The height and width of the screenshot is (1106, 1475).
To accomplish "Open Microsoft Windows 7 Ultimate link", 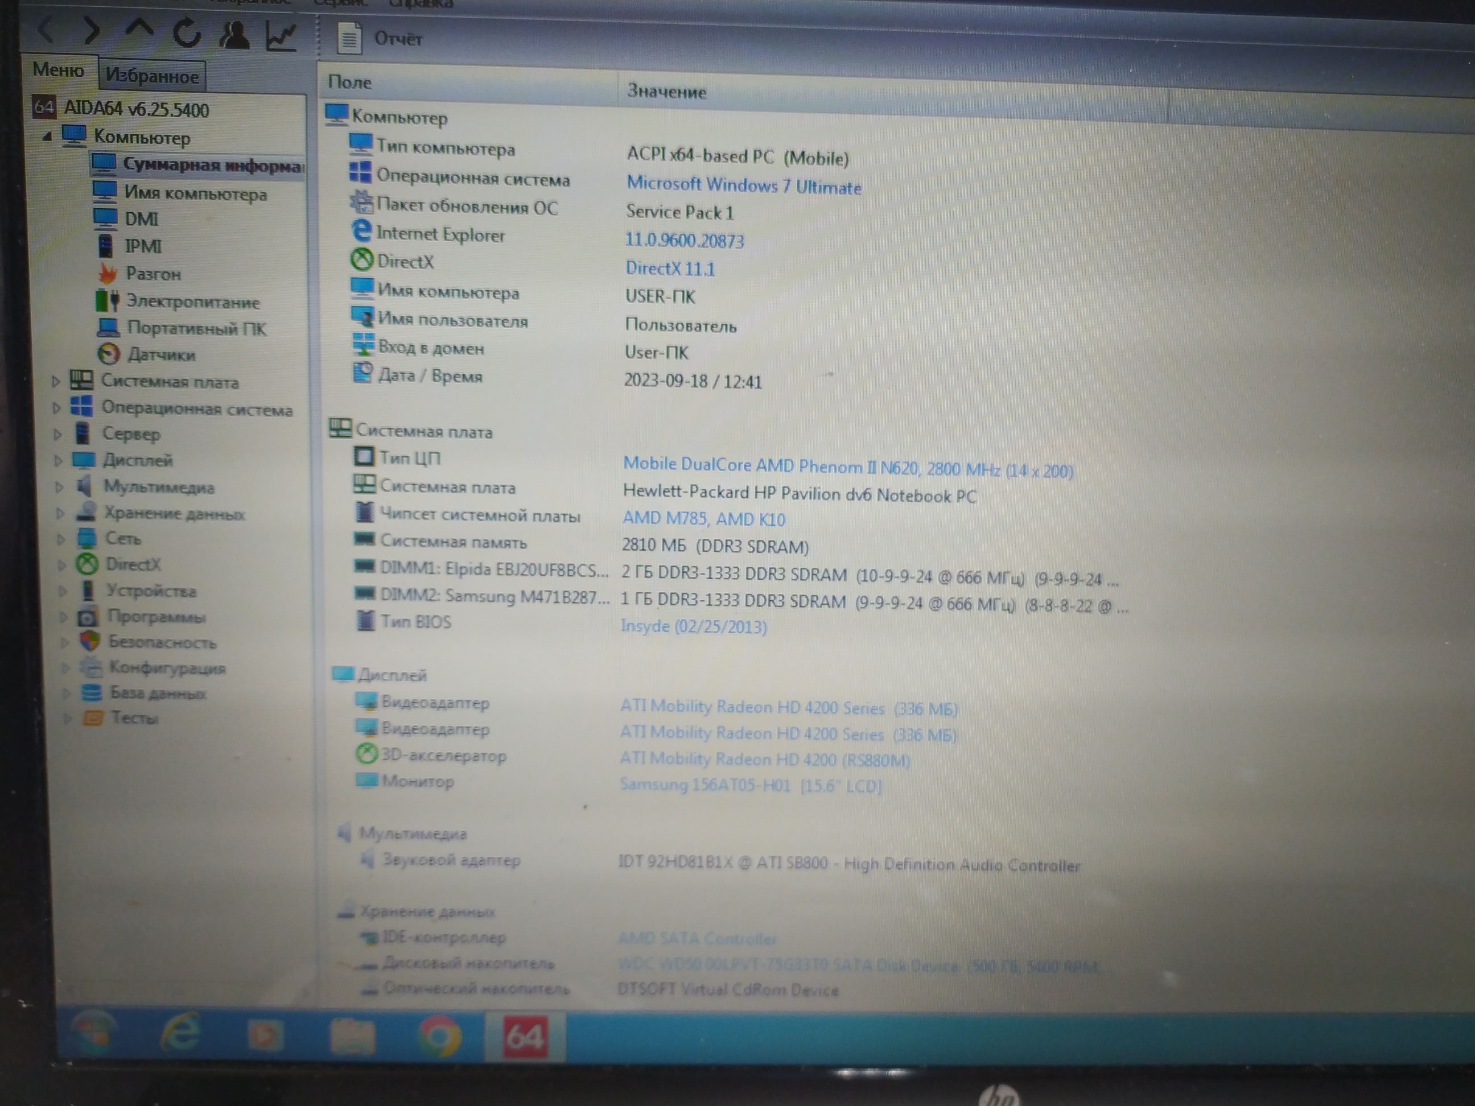I will click(x=744, y=185).
